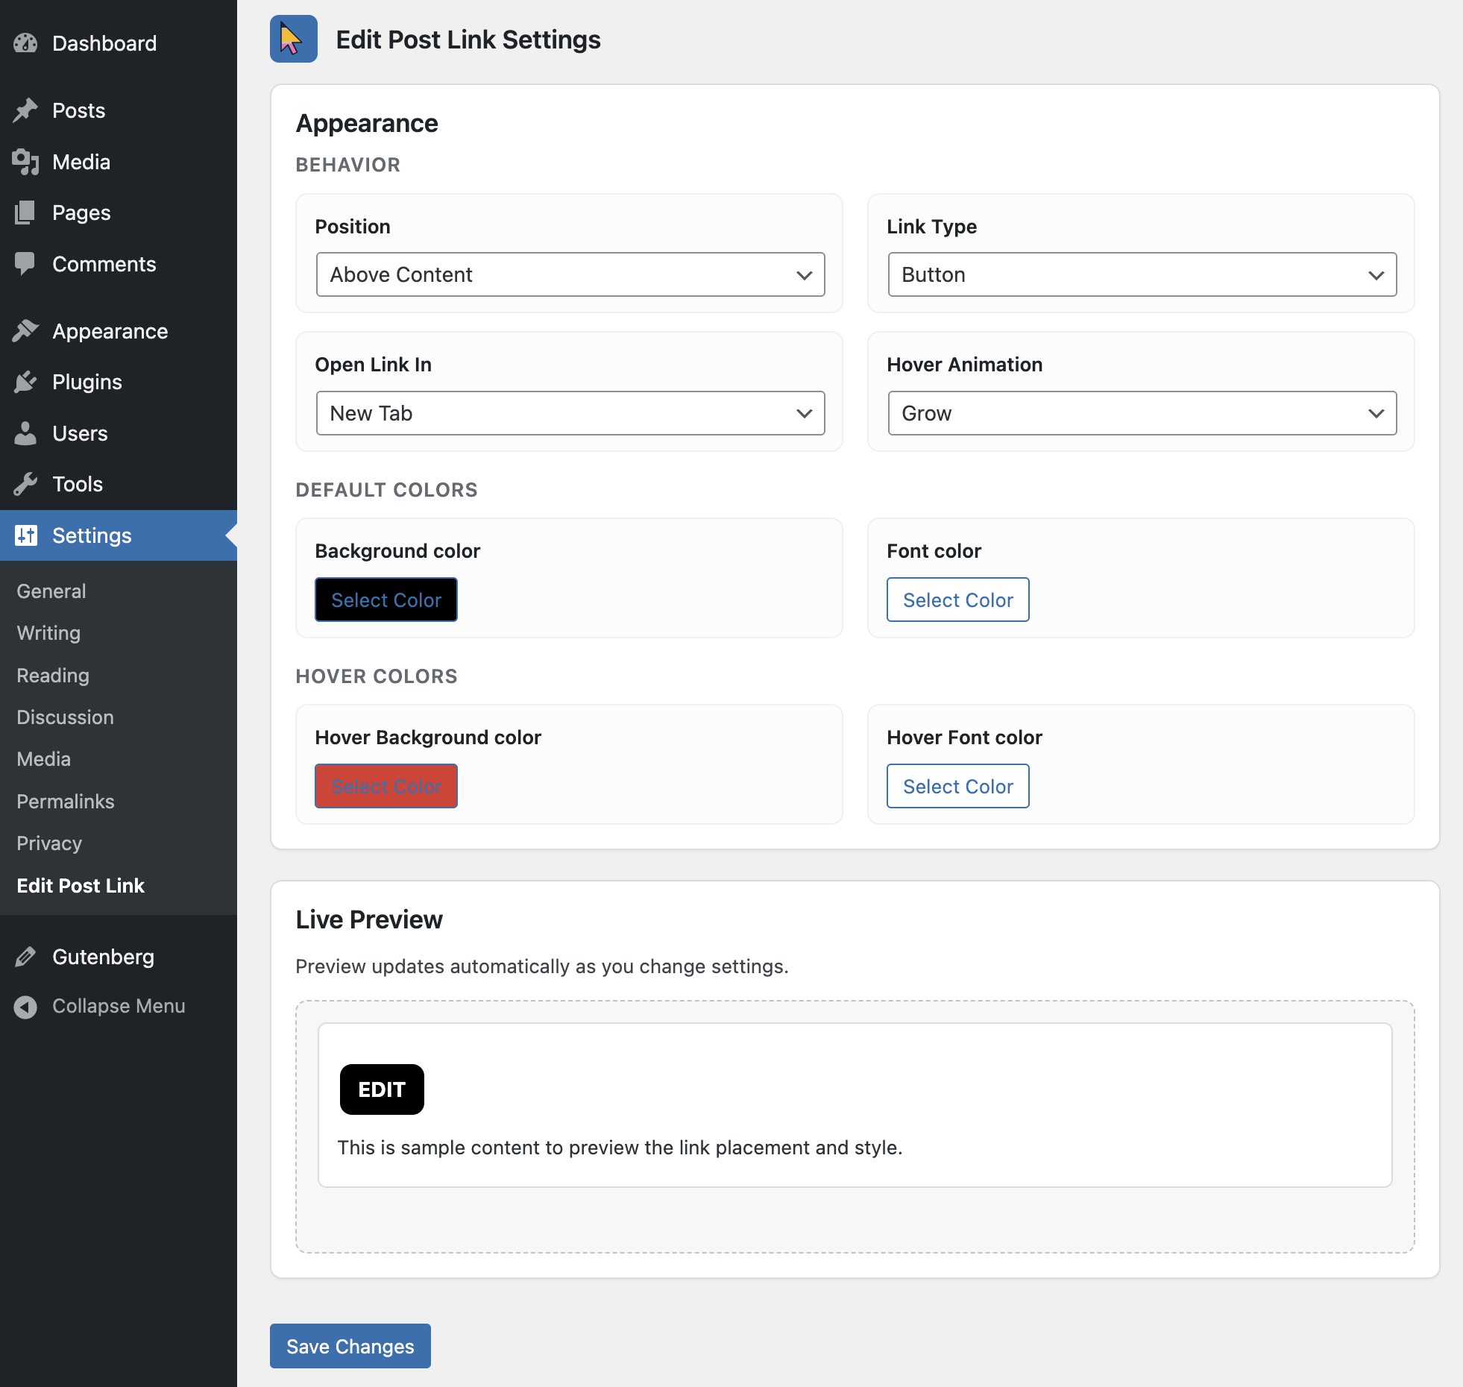The width and height of the screenshot is (1463, 1387).
Task: Click the Tools wrench icon
Action: (25, 484)
